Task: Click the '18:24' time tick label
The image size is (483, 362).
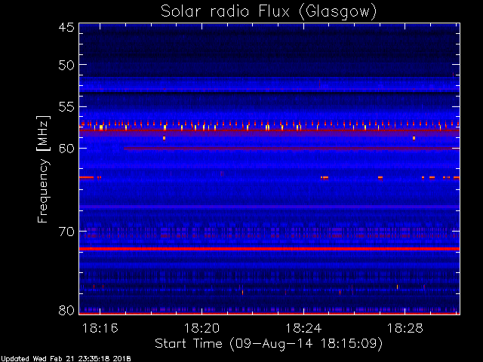Action: click(x=303, y=328)
